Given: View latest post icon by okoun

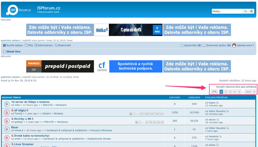Looking at the screenshot, I should [x=217, y=119].
